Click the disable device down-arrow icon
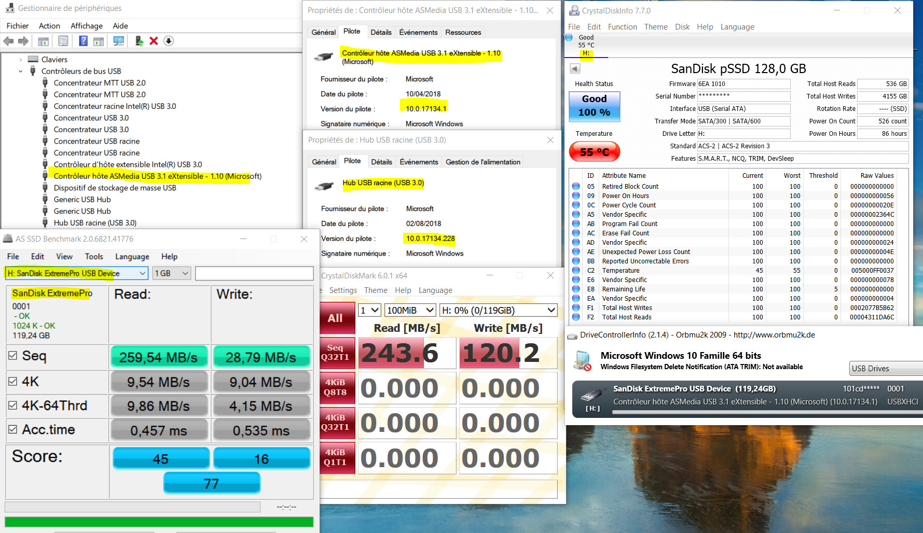 tap(169, 41)
